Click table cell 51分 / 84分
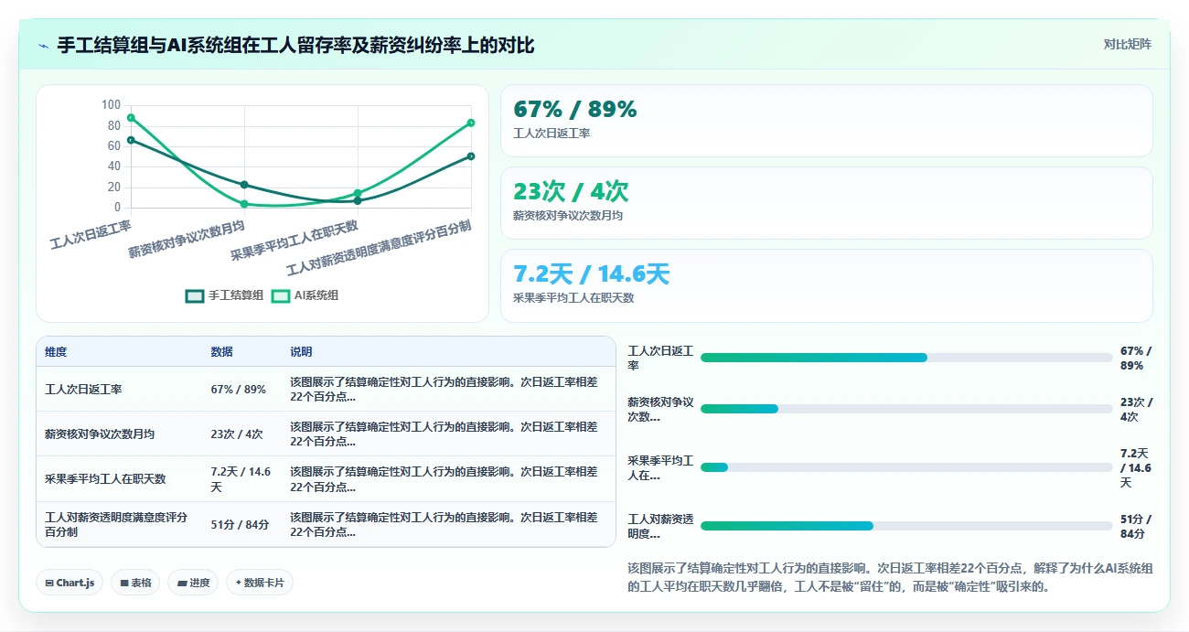The width and height of the screenshot is (1189, 632). click(x=240, y=525)
